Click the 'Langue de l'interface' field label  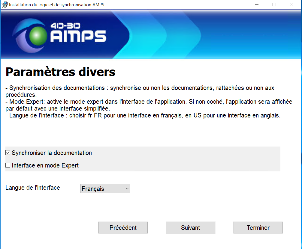point(33,188)
